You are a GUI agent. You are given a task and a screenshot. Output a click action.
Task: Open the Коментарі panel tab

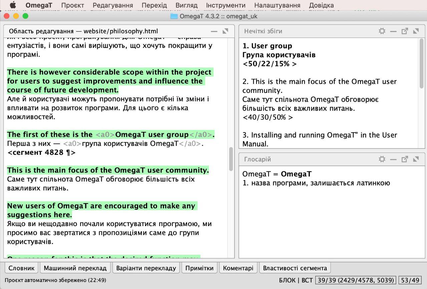238,268
